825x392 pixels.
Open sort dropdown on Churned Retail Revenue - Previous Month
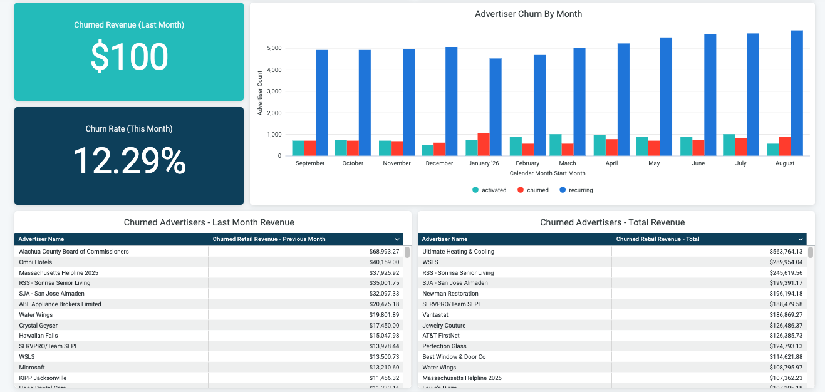(397, 239)
